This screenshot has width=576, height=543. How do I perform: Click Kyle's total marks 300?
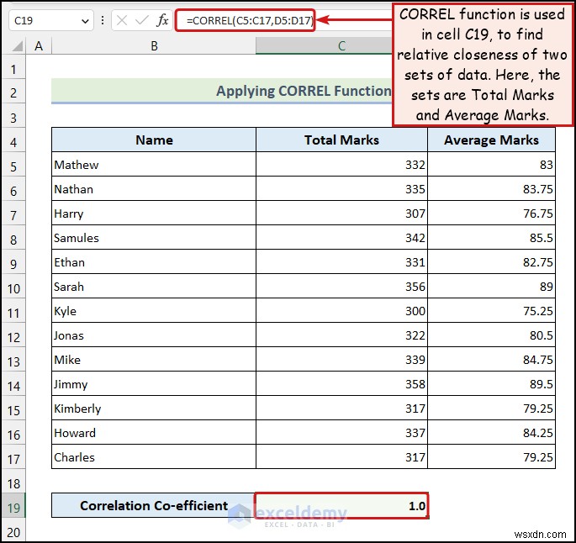point(341,311)
